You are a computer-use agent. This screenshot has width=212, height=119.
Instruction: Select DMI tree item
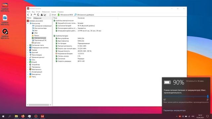[x=34, y=31]
